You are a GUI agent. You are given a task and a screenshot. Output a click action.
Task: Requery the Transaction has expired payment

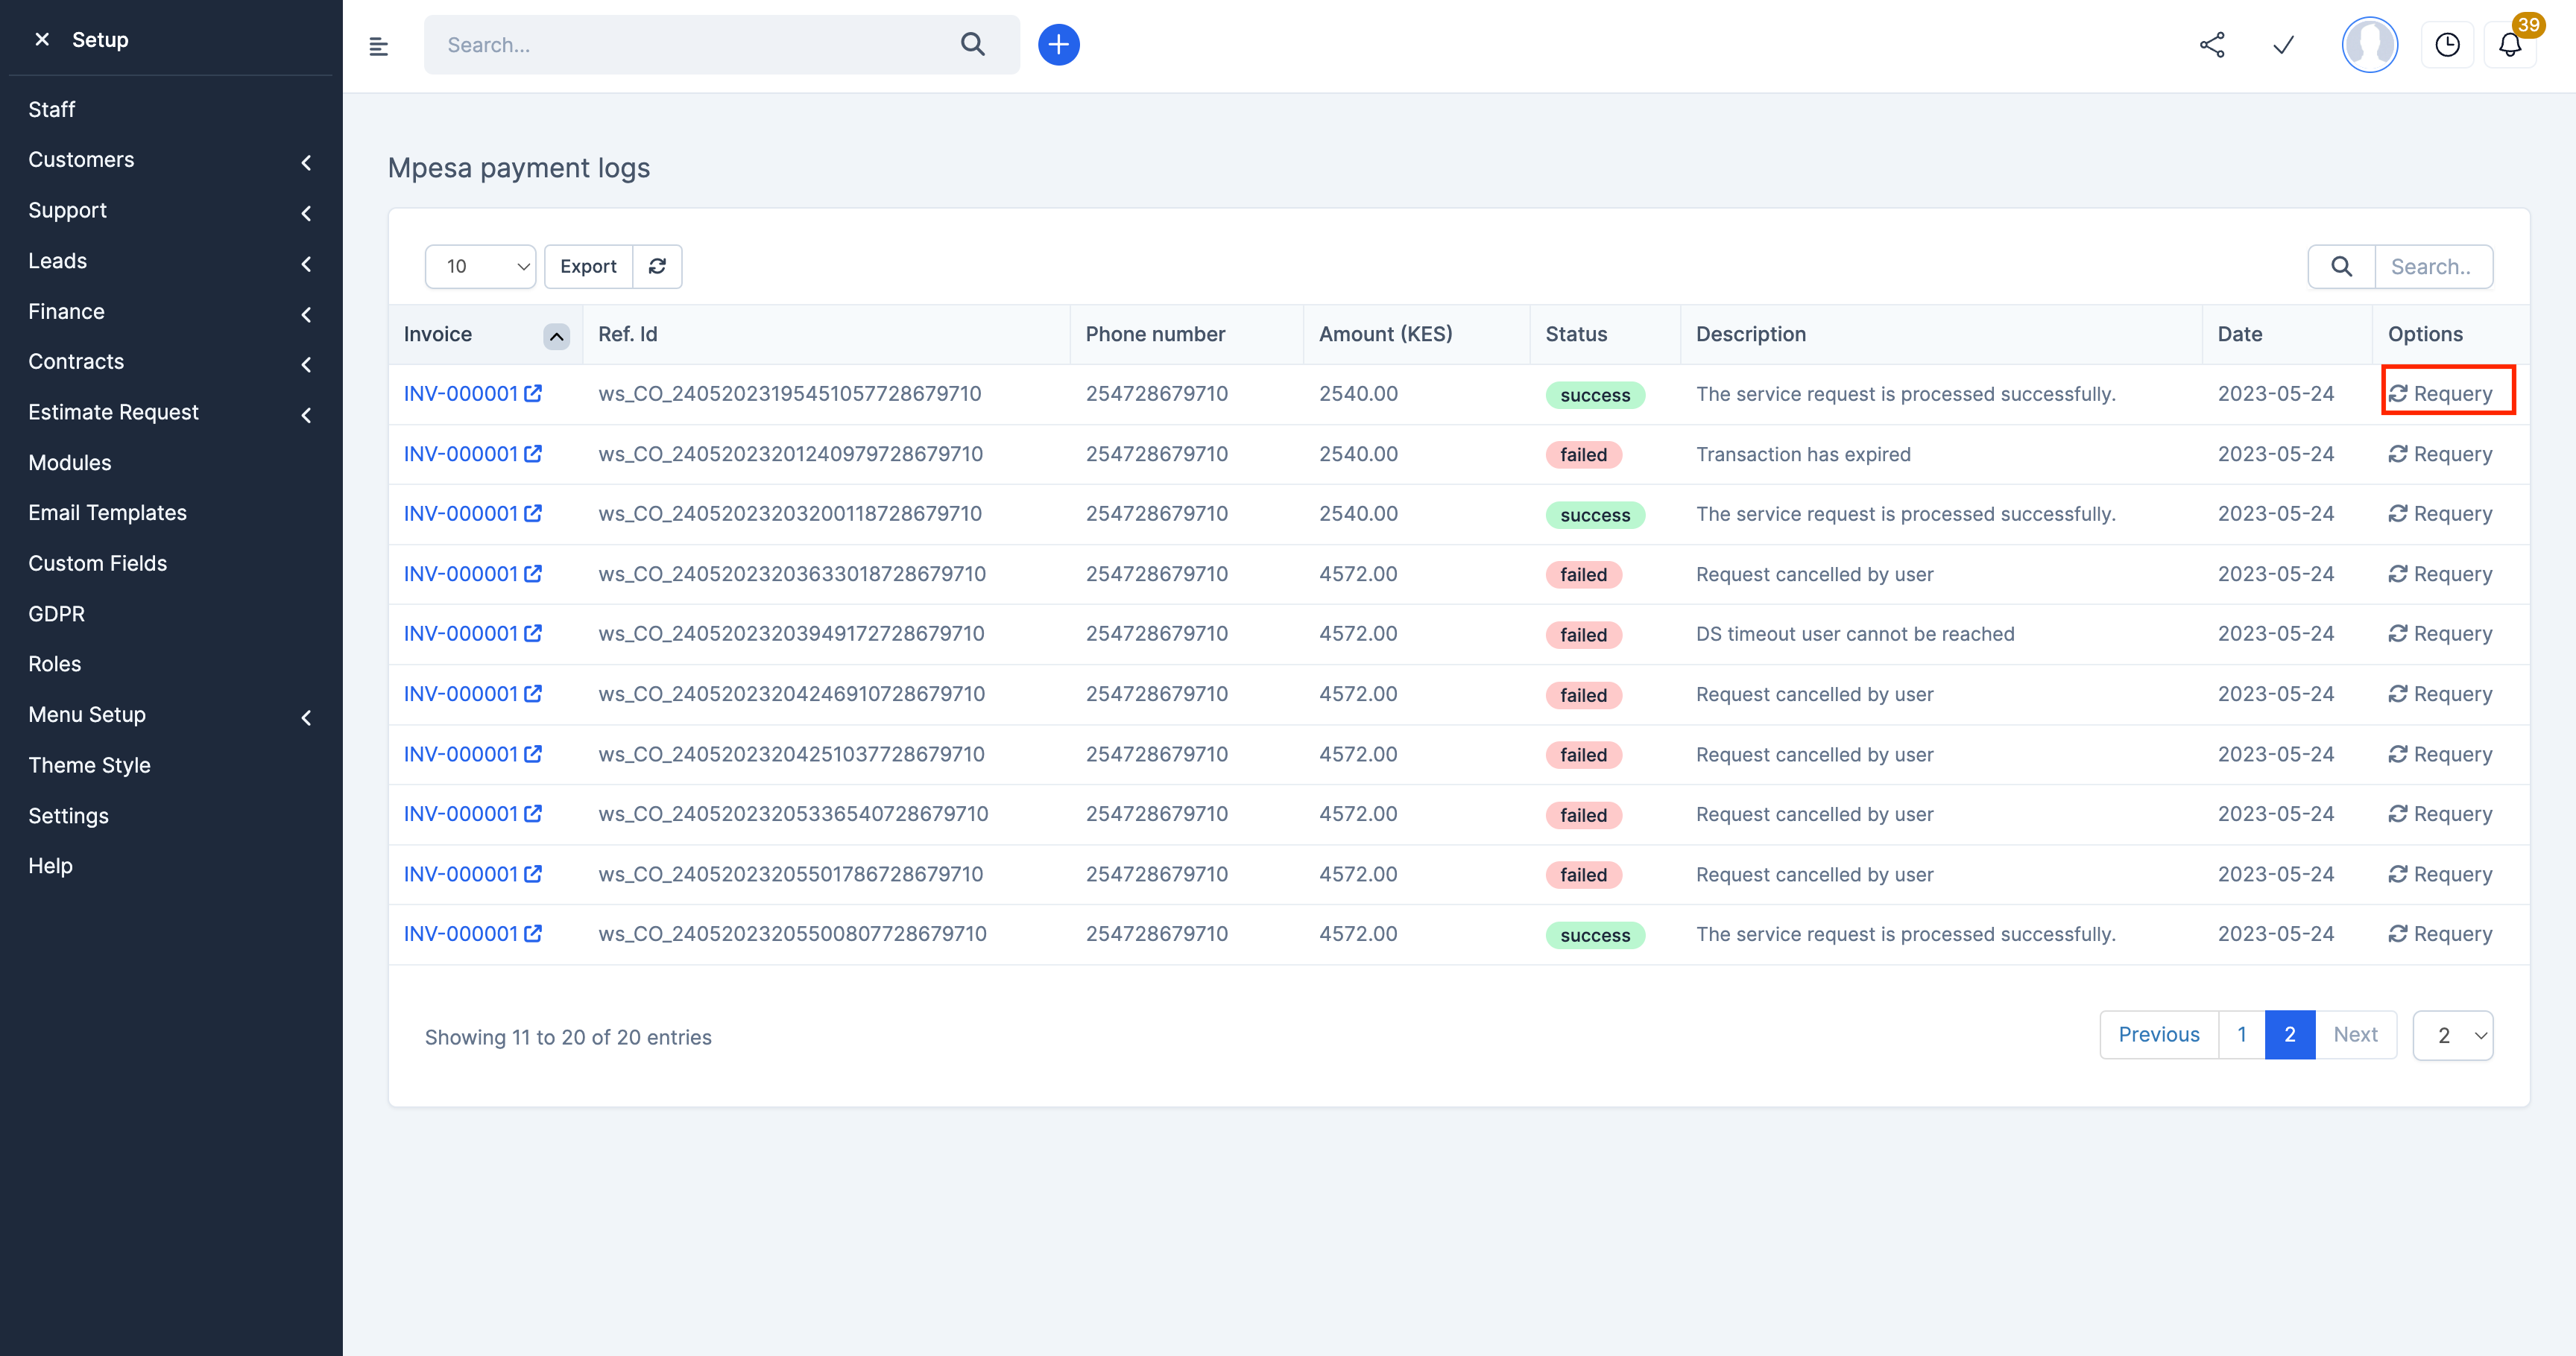2440,454
